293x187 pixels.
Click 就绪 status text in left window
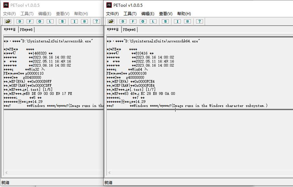click(5, 183)
